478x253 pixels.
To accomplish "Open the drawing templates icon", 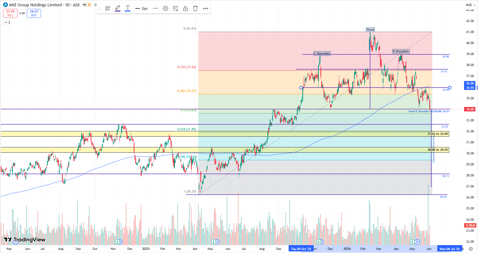I will coord(108,8).
